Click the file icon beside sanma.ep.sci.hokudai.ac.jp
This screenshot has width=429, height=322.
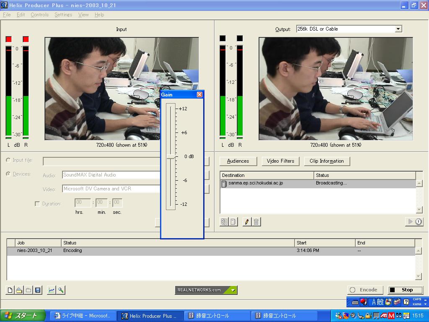click(224, 184)
